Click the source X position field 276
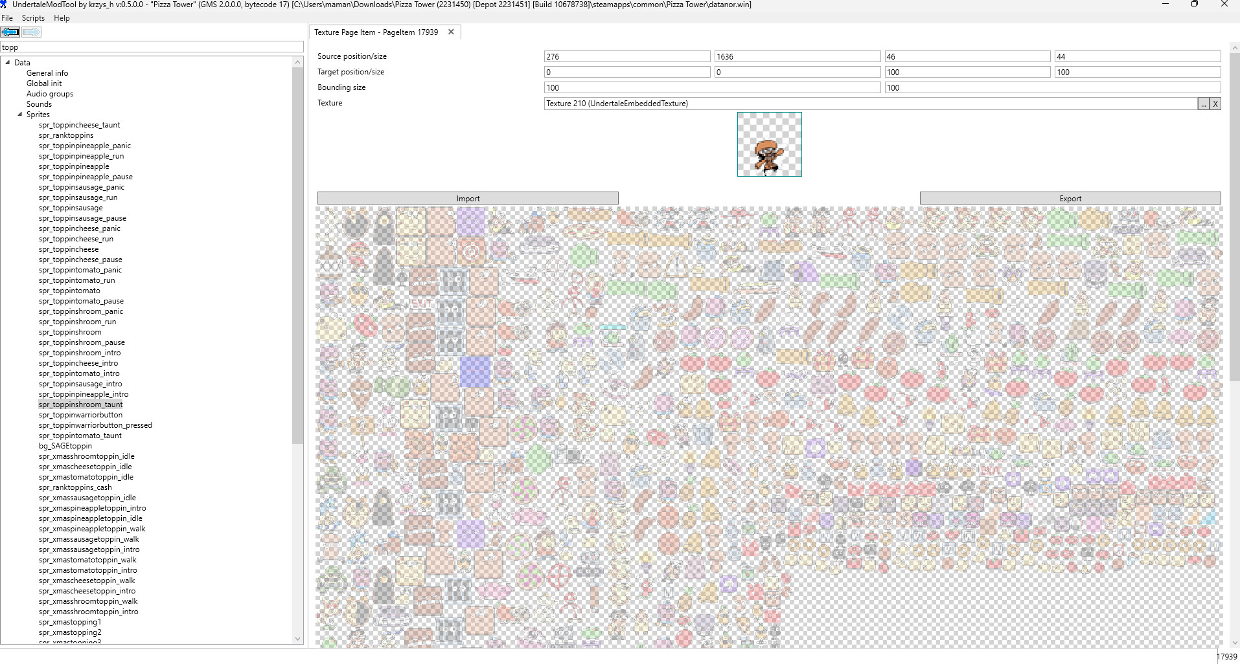 coord(627,57)
